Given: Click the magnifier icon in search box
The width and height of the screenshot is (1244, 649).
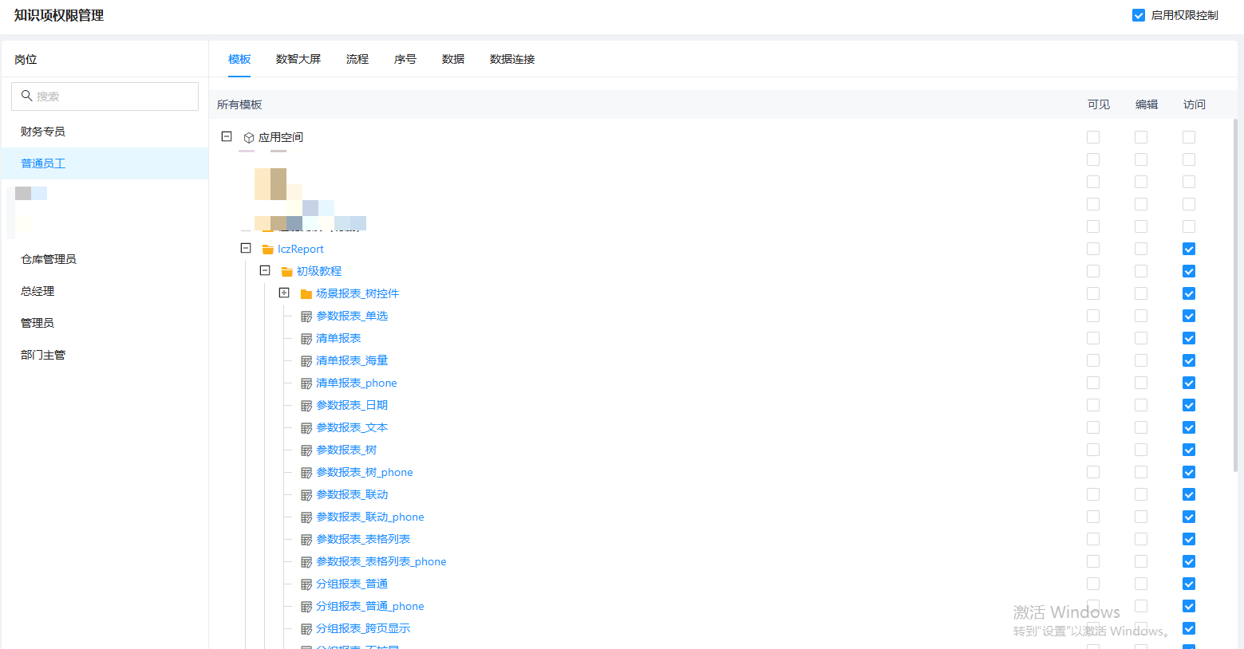Looking at the screenshot, I should [26, 96].
